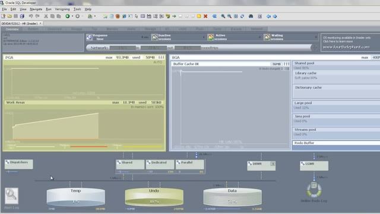Viewport: 380px width, 214px height.
Task: Open the Help menu
Action: [x=88, y=9]
